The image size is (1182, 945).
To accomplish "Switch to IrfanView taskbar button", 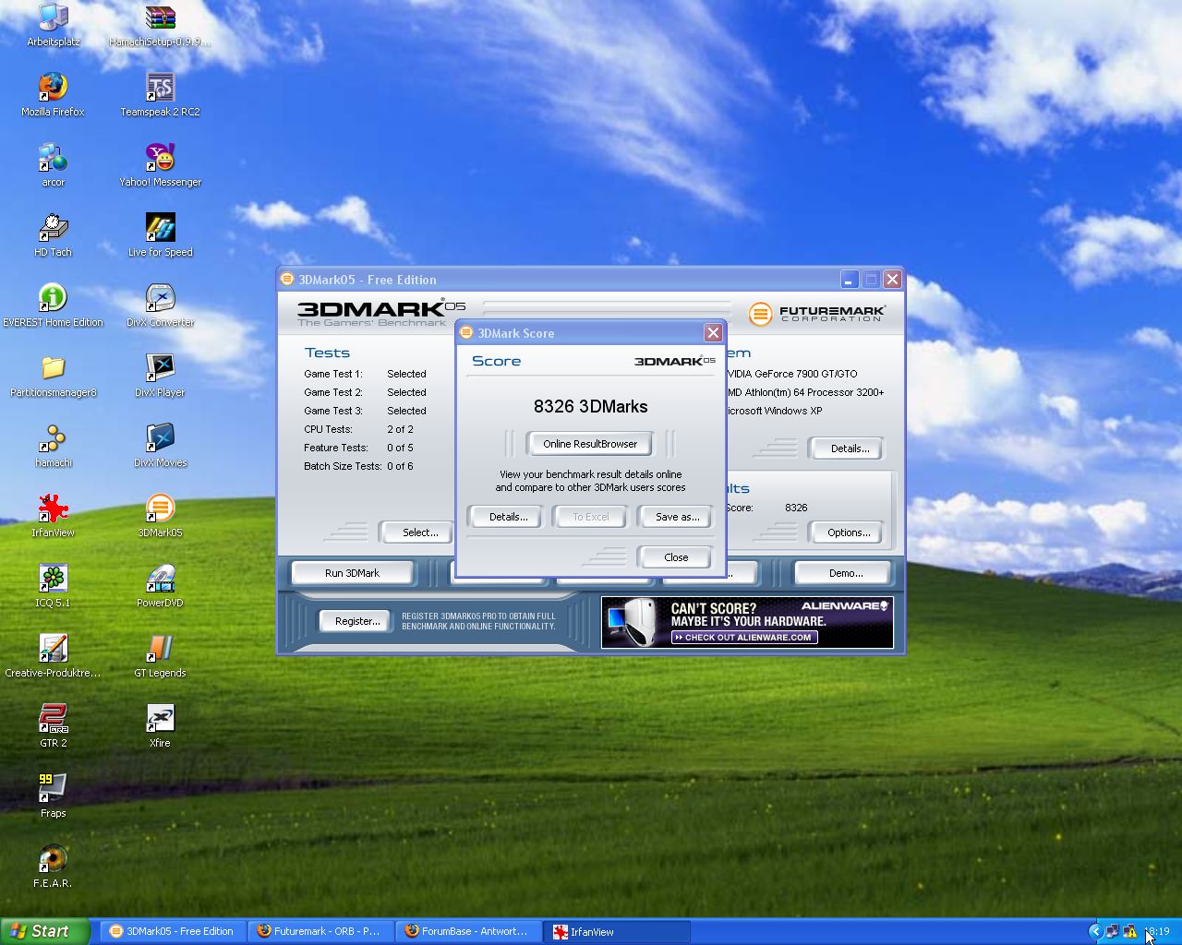I will coord(616,931).
